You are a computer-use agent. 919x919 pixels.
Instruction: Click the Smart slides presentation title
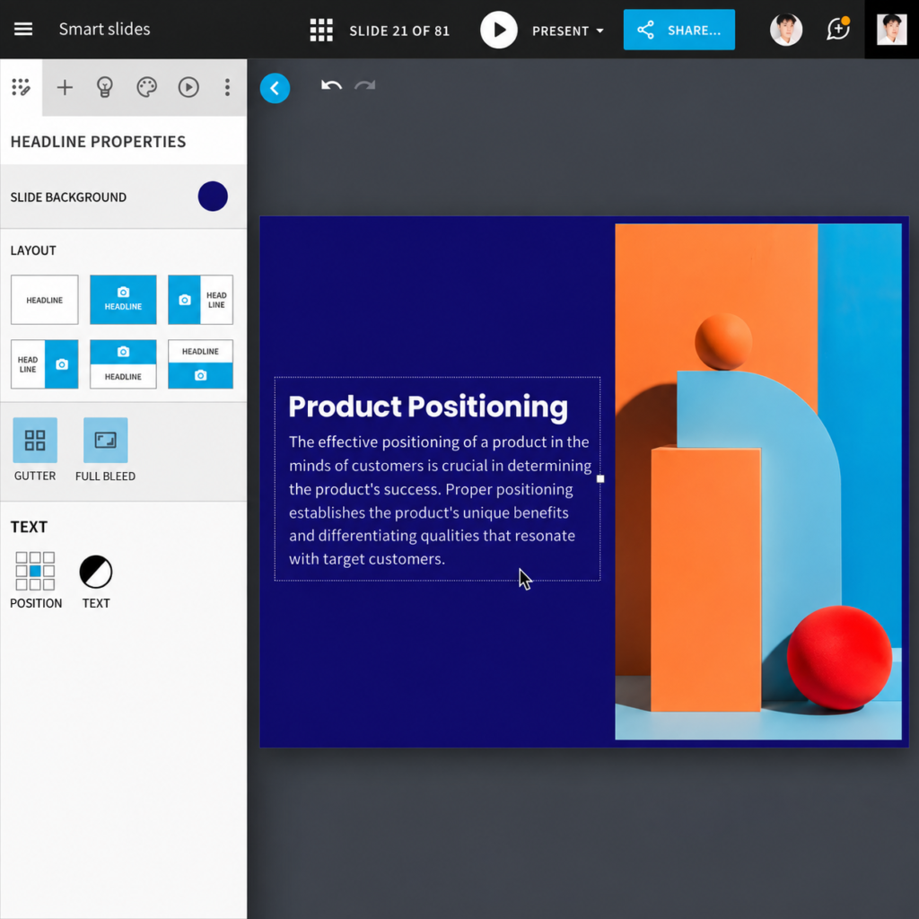point(104,29)
